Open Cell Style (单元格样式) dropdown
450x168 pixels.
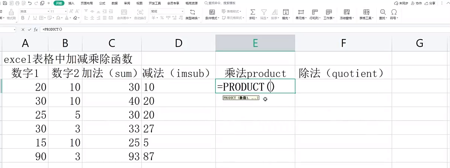233,17
